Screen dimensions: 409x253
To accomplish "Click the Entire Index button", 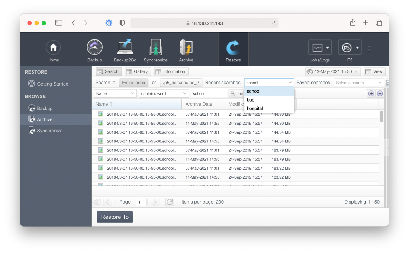I will [x=133, y=83].
